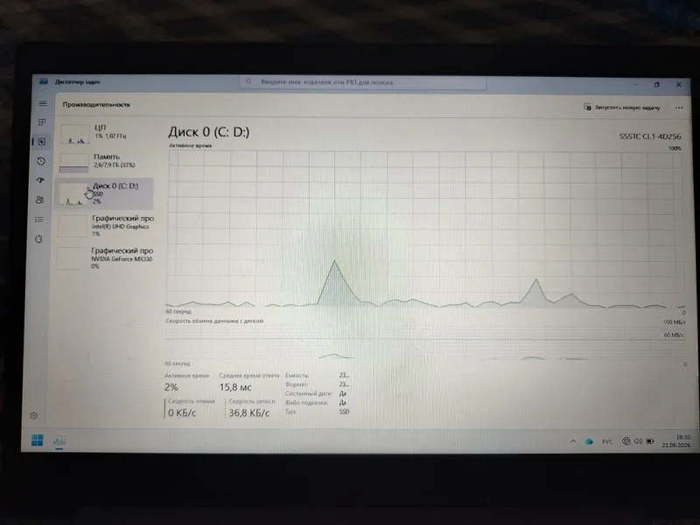This screenshot has width=700, height=525.
Task: Open Task Manager settings gear
Action: [x=33, y=416]
